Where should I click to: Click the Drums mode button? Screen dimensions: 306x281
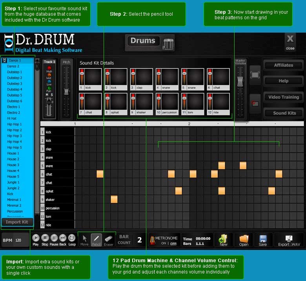click(143, 40)
